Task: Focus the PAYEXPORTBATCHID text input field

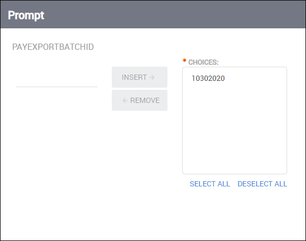Action: [x=57, y=81]
